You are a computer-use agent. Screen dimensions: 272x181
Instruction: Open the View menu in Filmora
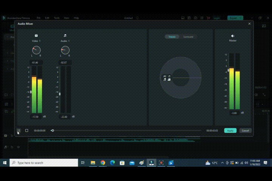(x=66, y=18)
